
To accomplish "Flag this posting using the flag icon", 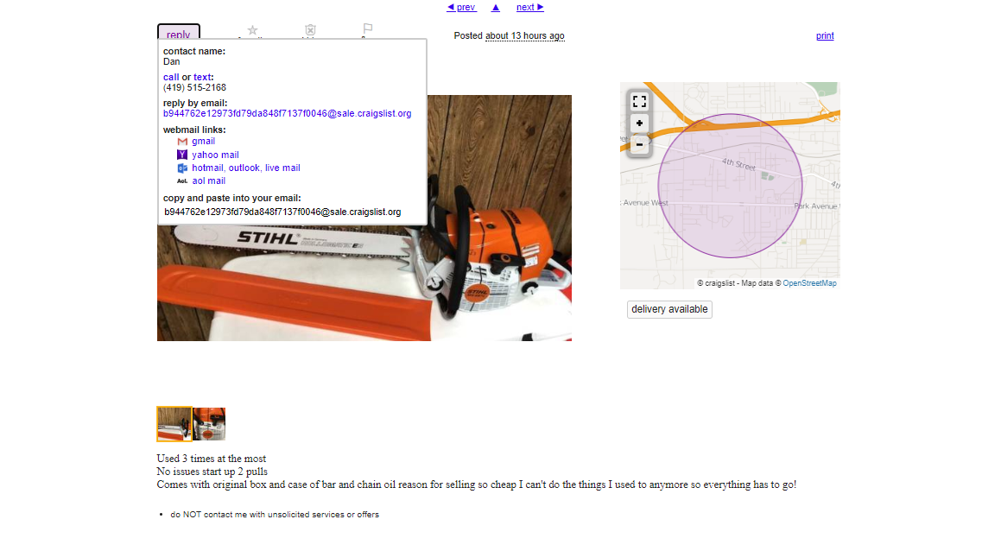I will (368, 29).
